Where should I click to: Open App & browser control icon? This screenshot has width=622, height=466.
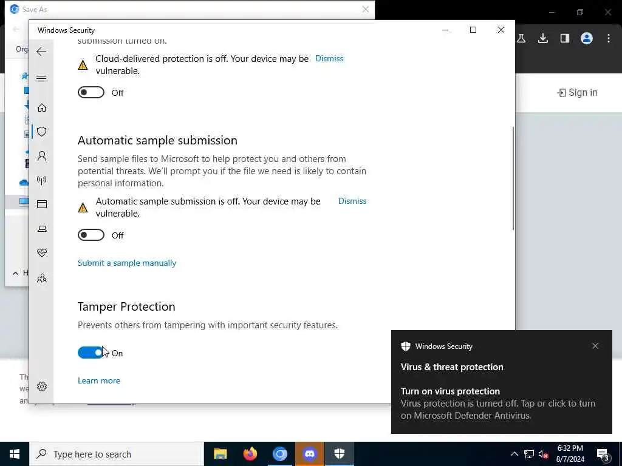point(42,204)
